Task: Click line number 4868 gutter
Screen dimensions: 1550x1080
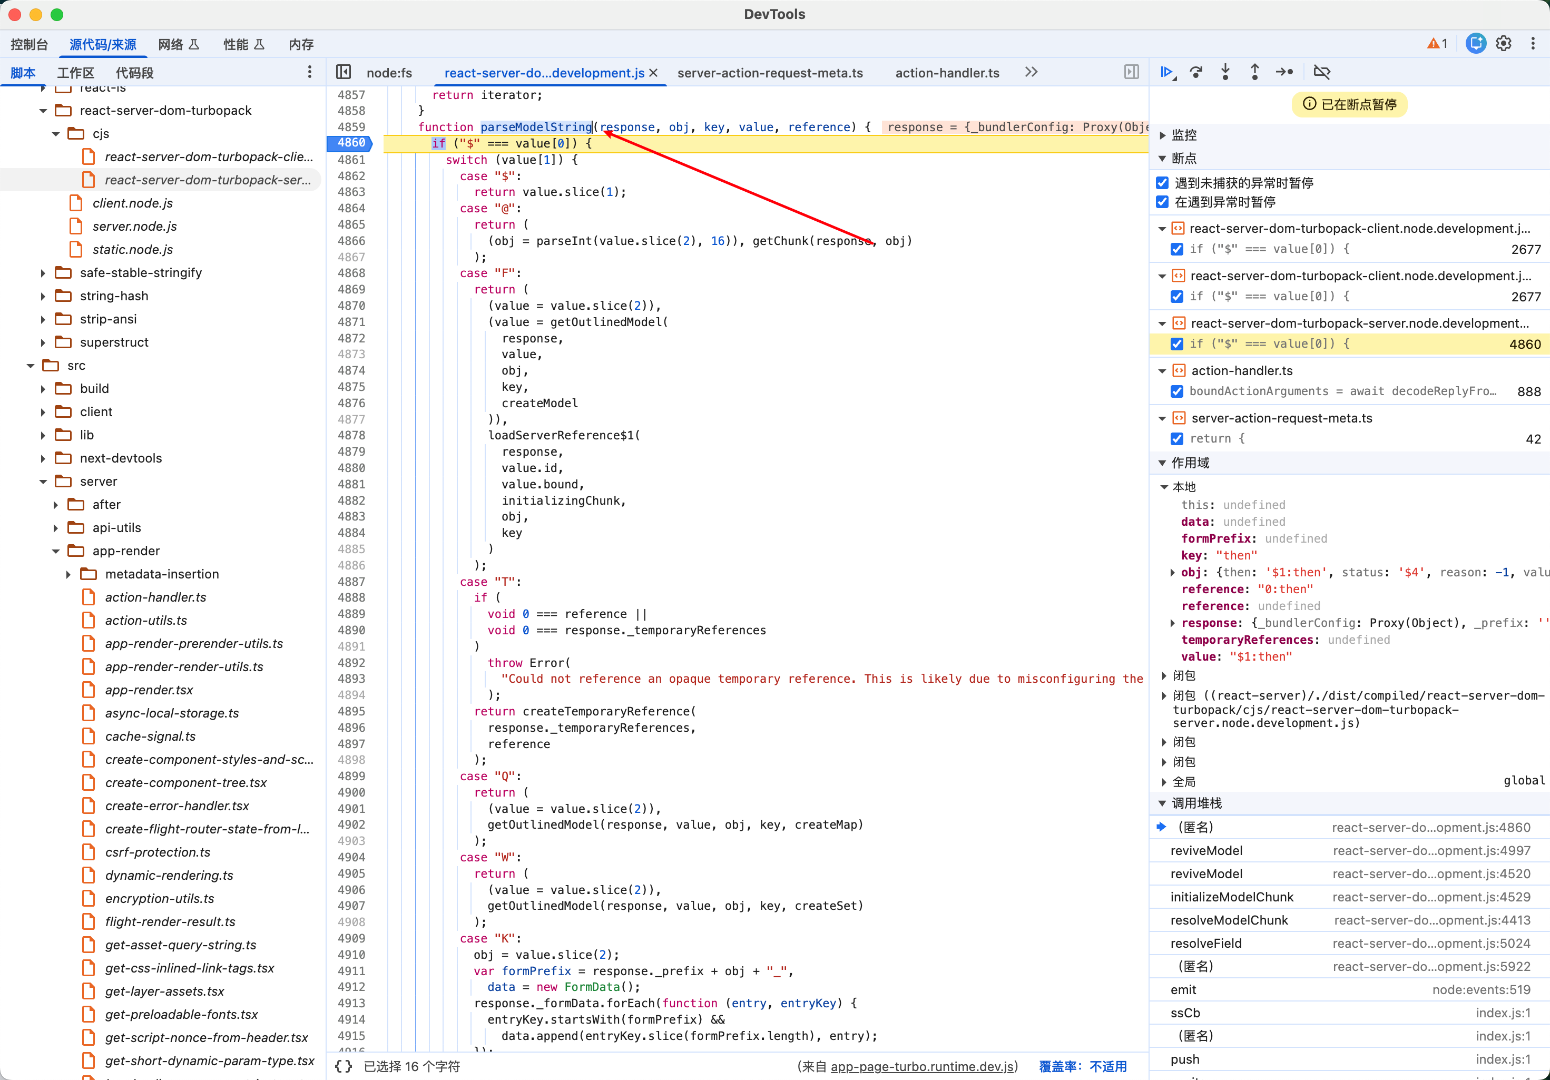Action: [352, 273]
